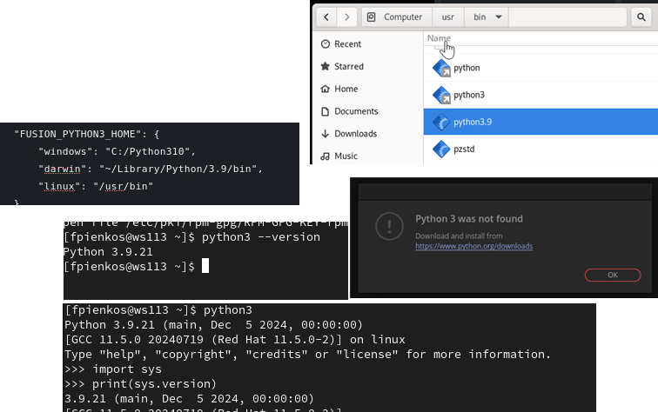658x412 pixels.
Task: Sort files by the Name column
Action: 439,38
